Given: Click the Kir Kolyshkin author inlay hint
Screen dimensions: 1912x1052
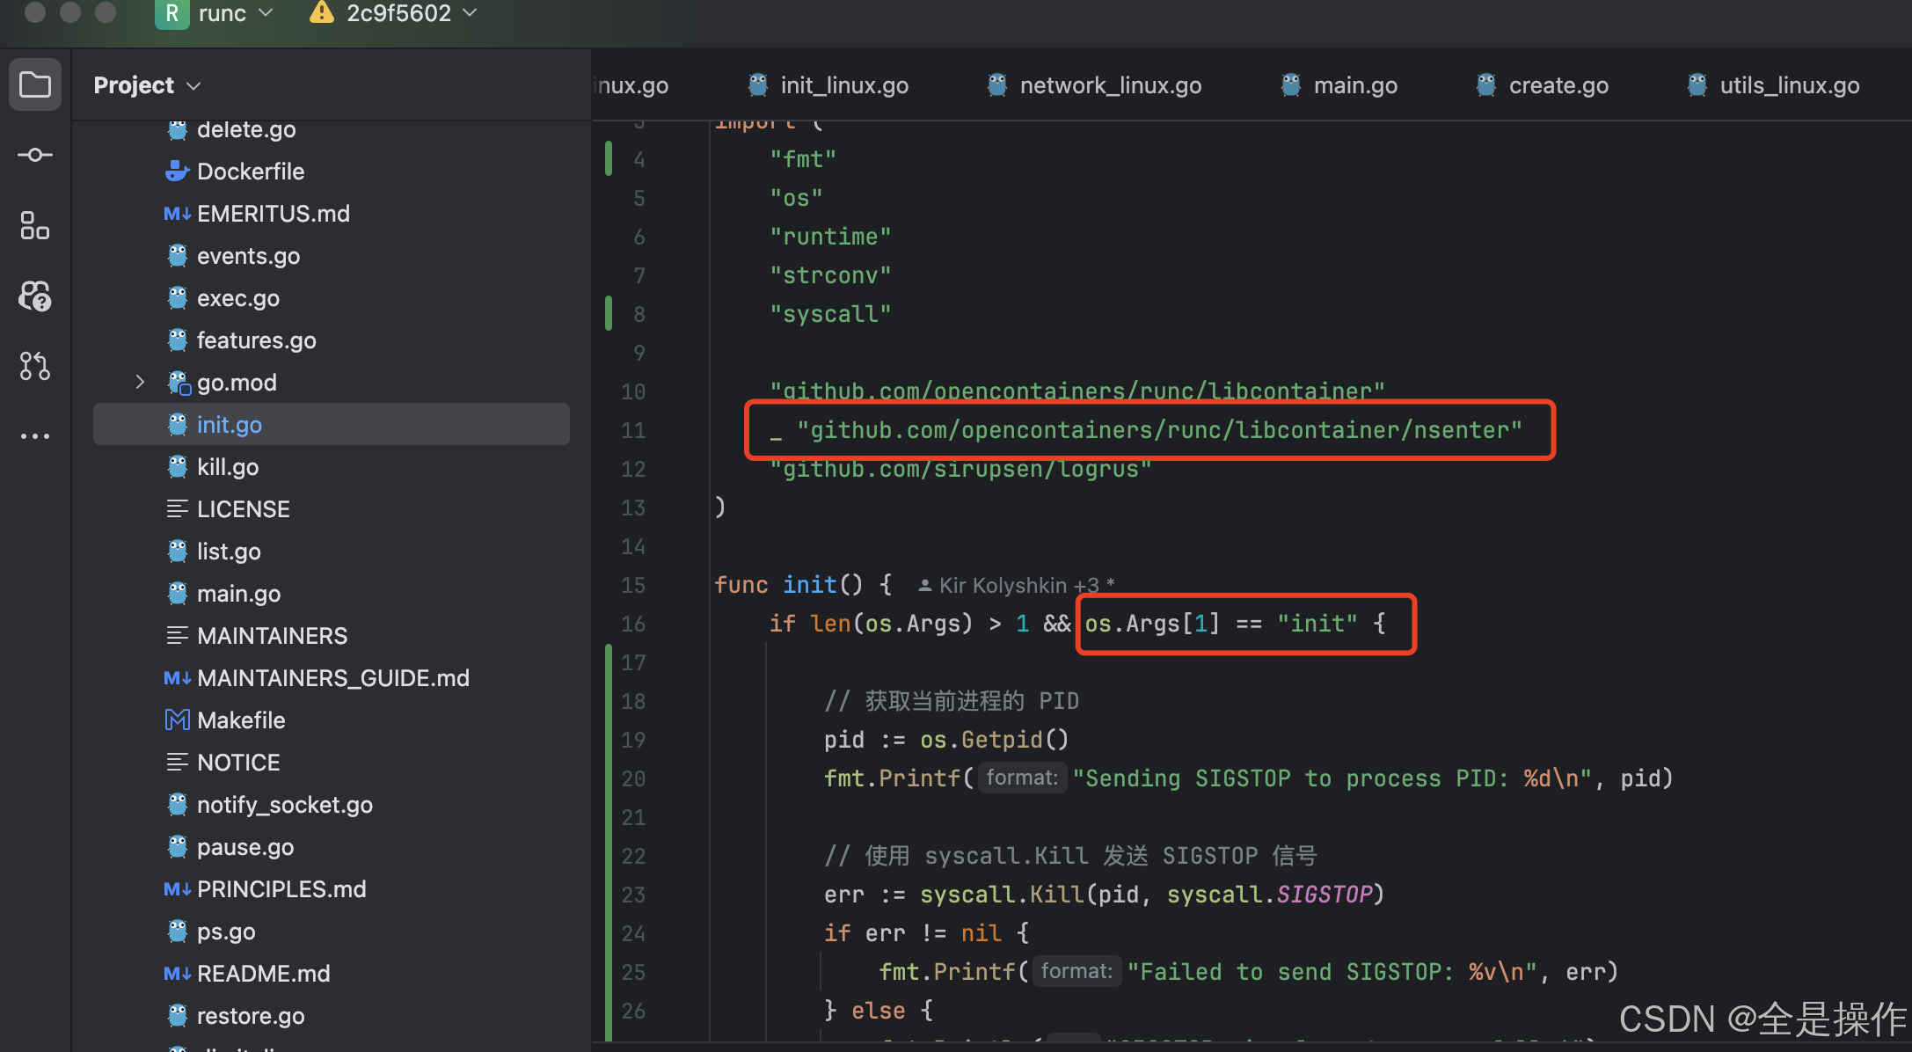Looking at the screenshot, I should (x=1018, y=585).
